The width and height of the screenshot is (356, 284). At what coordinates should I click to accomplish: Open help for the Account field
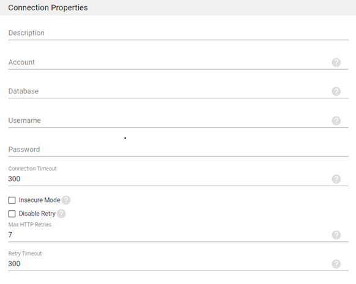pyautogui.click(x=336, y=62)
